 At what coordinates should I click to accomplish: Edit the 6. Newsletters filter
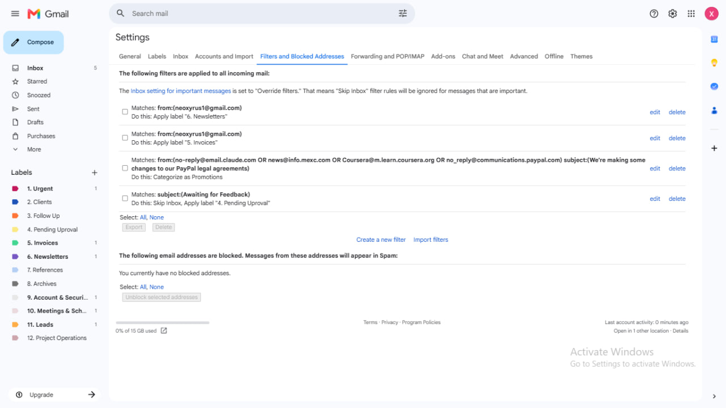(x=655, y=112)
